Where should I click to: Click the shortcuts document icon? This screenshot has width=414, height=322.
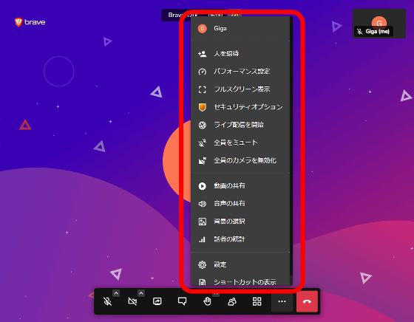[x=203, y=282]
